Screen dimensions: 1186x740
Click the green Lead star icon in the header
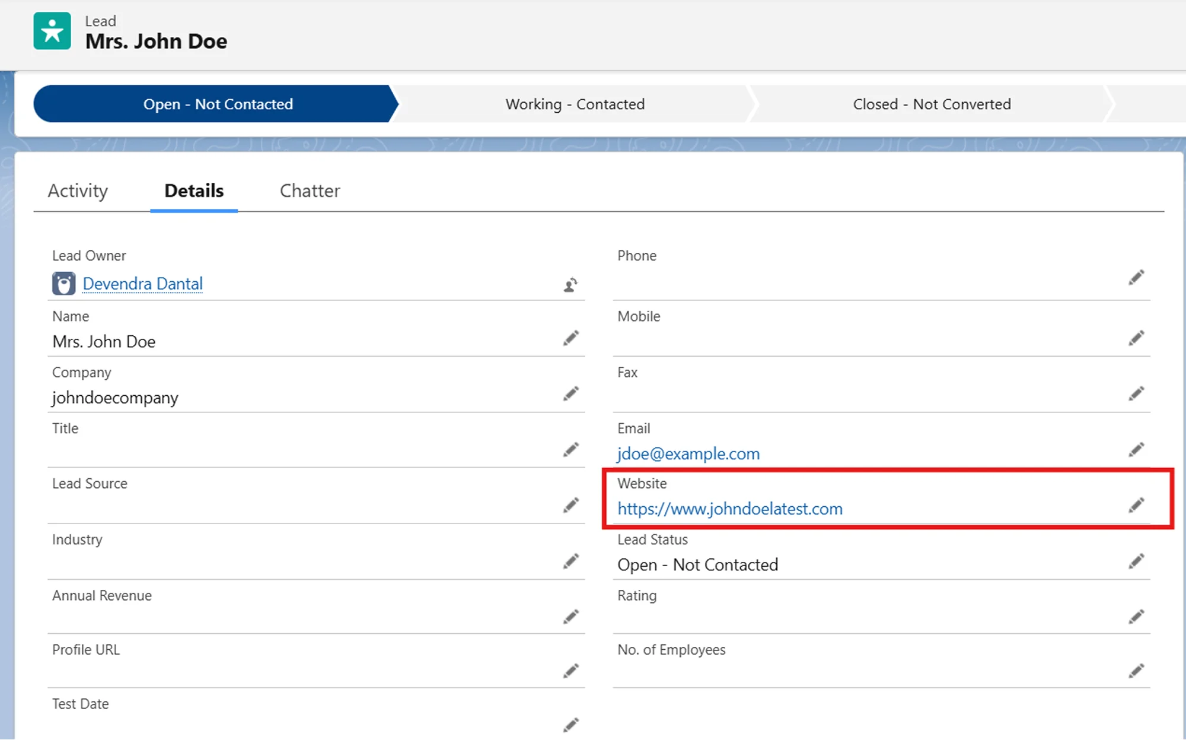click(52, 31)
